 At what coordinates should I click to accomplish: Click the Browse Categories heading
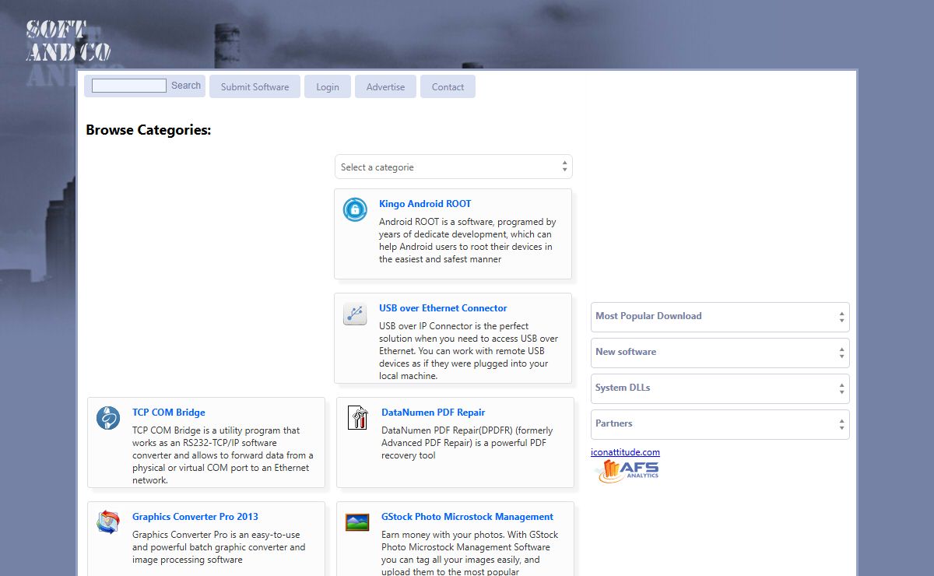click(149, 130)
